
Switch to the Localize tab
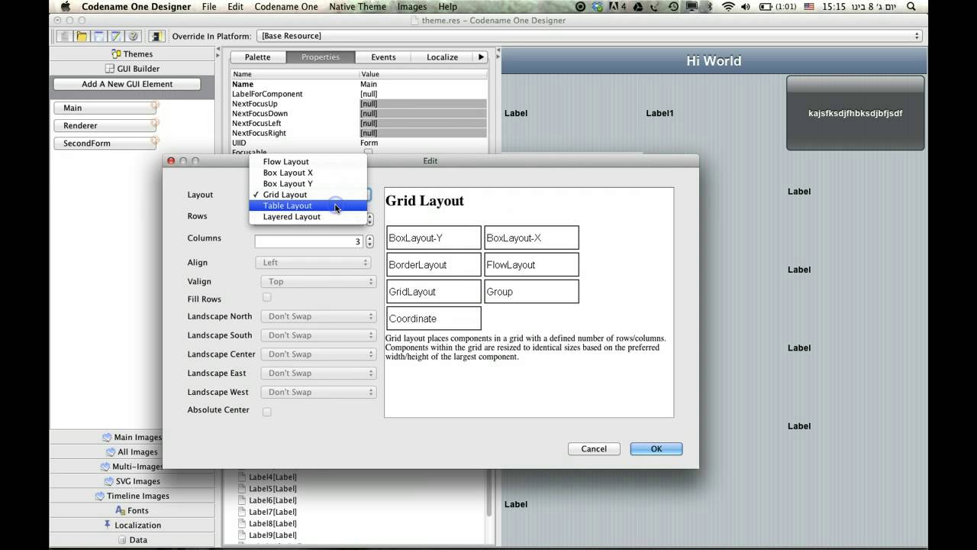click(442, 57)
